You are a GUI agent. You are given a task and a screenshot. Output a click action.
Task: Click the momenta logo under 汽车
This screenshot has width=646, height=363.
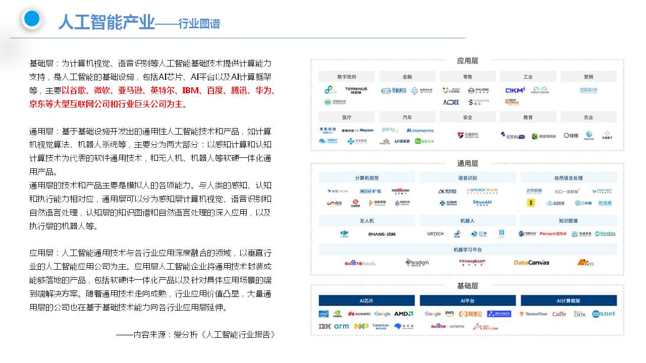pyautogui.click(x=420, y=130)
